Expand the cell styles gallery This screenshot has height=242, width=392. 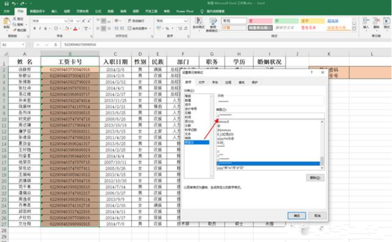point(354,29)
